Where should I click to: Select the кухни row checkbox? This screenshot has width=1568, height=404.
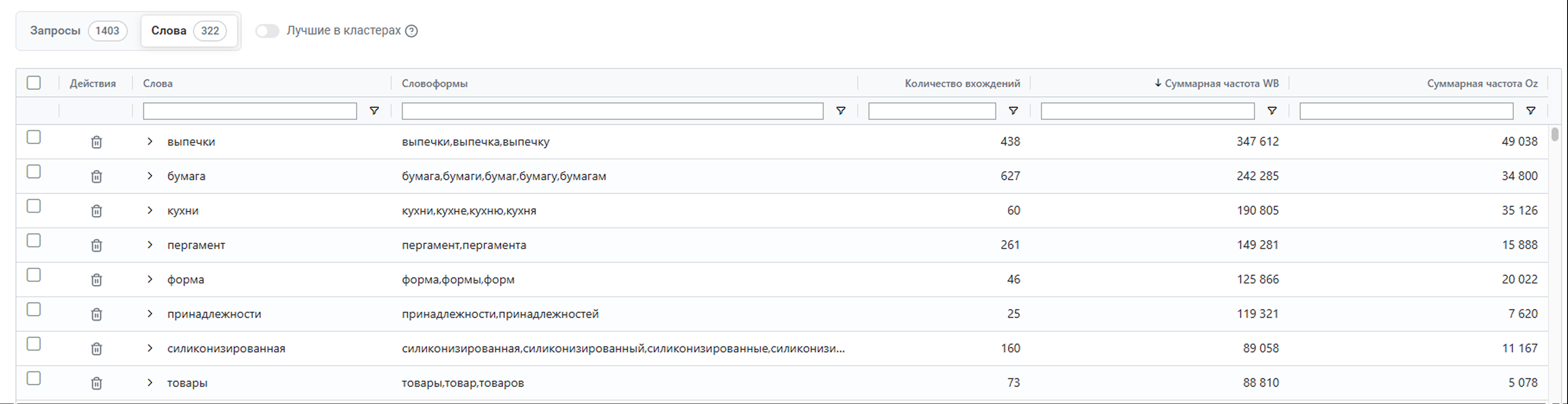tap(34, 207)
